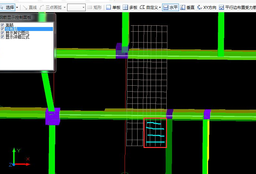
Task: Uncheck the 显示详细公式 checkbox
Action: point(2,37)
